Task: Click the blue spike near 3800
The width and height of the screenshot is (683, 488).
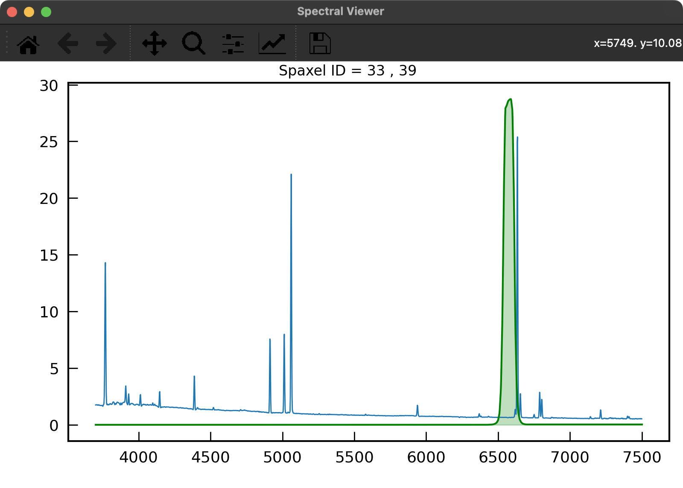Action: 105,264
